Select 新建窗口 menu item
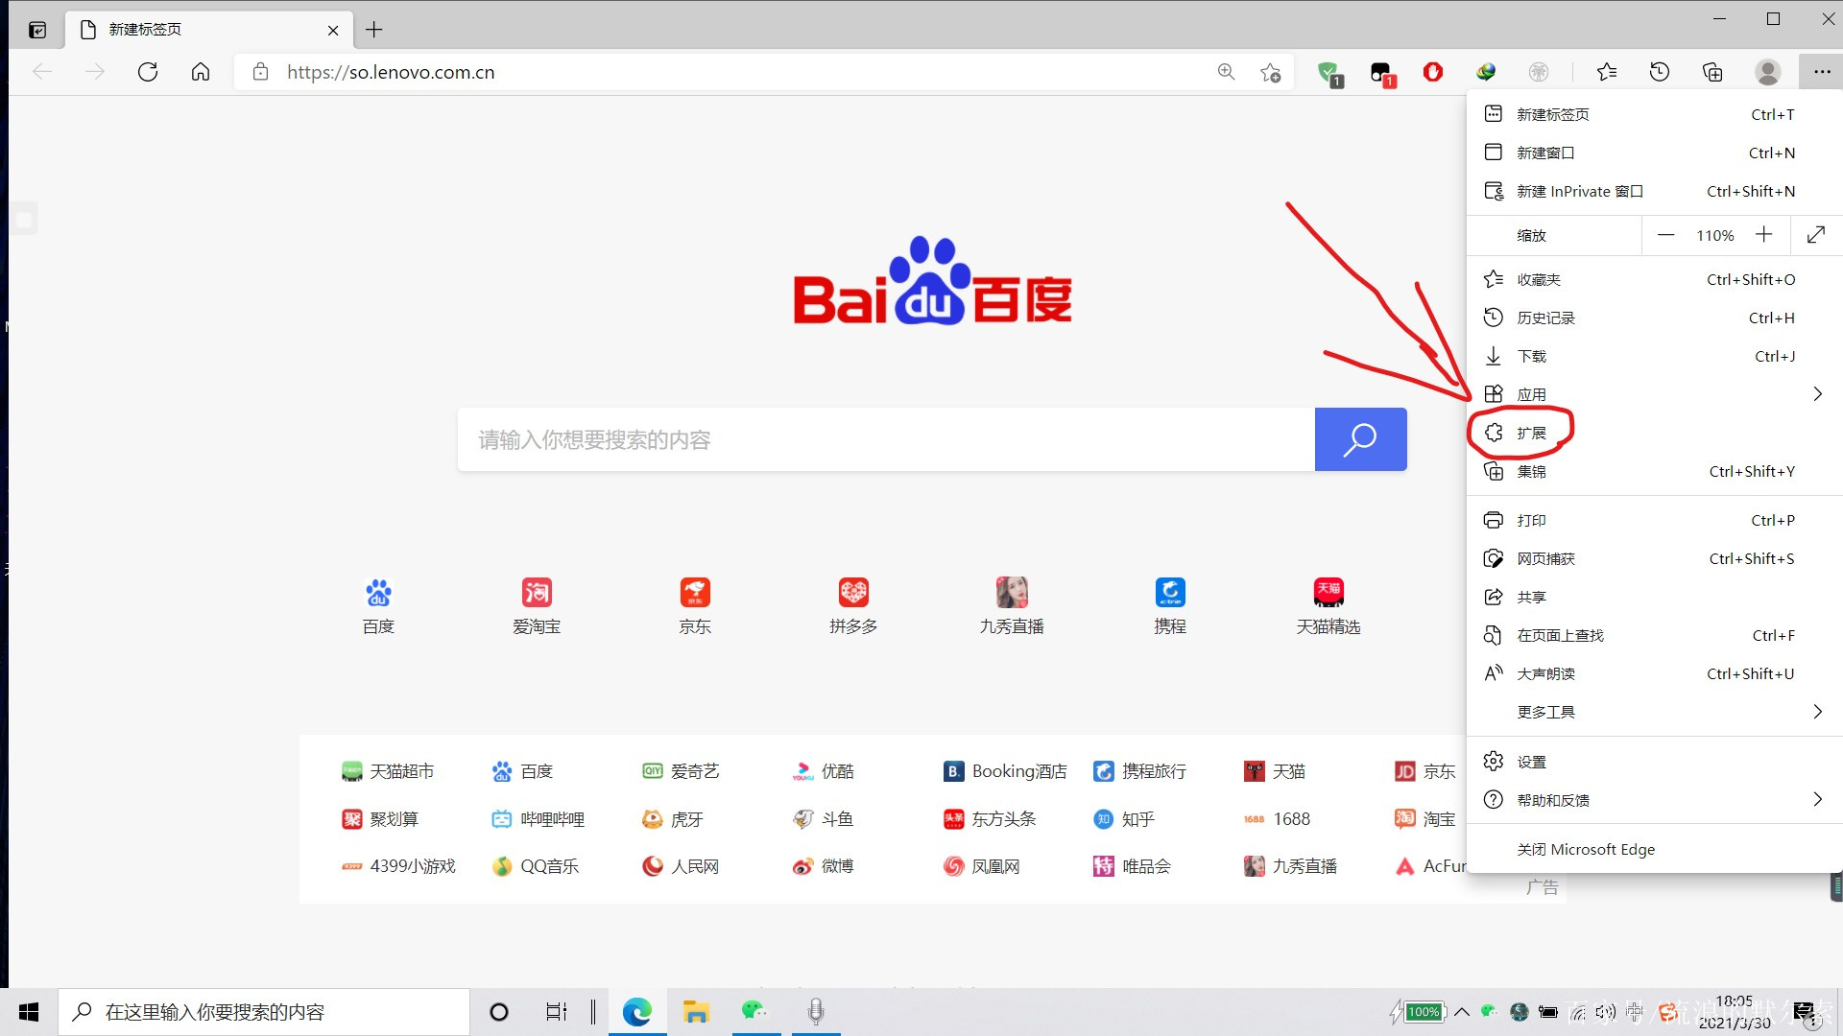Screen dimensions: 1843x1036 (1655, 153)
